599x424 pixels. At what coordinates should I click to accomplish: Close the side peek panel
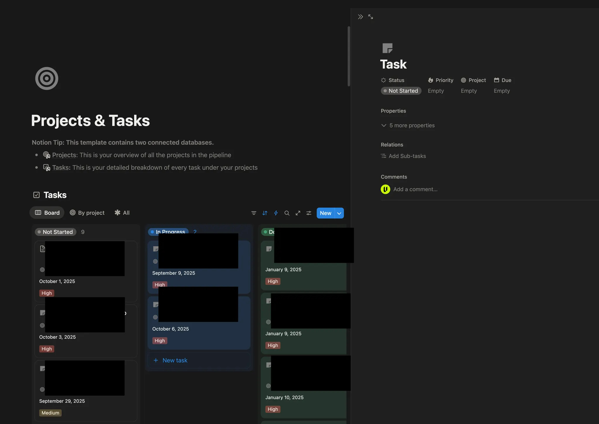point(360,17)
